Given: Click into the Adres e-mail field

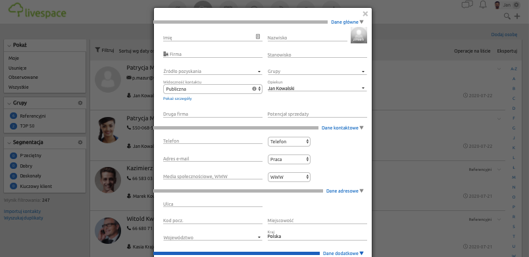Looking at the screenshot, I should tap(213, 158).
